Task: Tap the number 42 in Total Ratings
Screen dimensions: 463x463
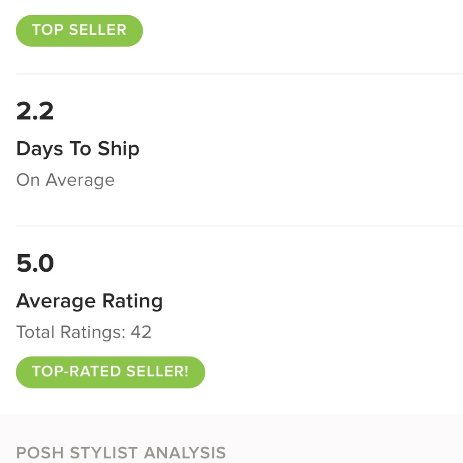Action: click(141, 332)
